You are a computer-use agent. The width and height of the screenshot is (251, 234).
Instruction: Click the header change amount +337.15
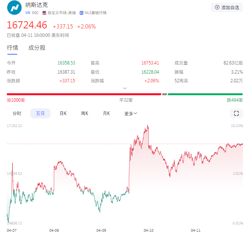coord(63,27)
